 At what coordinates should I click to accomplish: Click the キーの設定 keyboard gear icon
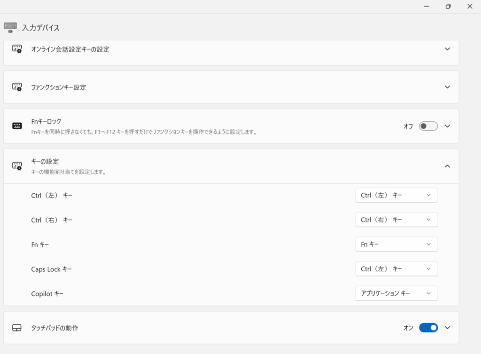(17, 166)
